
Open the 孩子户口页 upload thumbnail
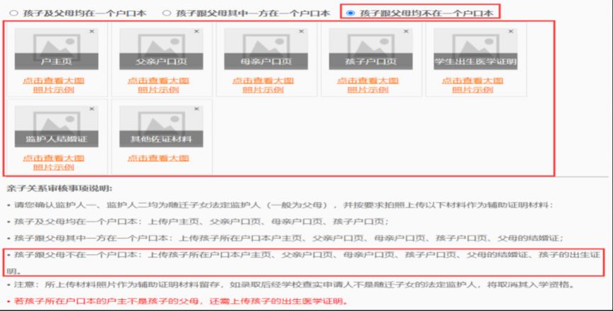370,49
